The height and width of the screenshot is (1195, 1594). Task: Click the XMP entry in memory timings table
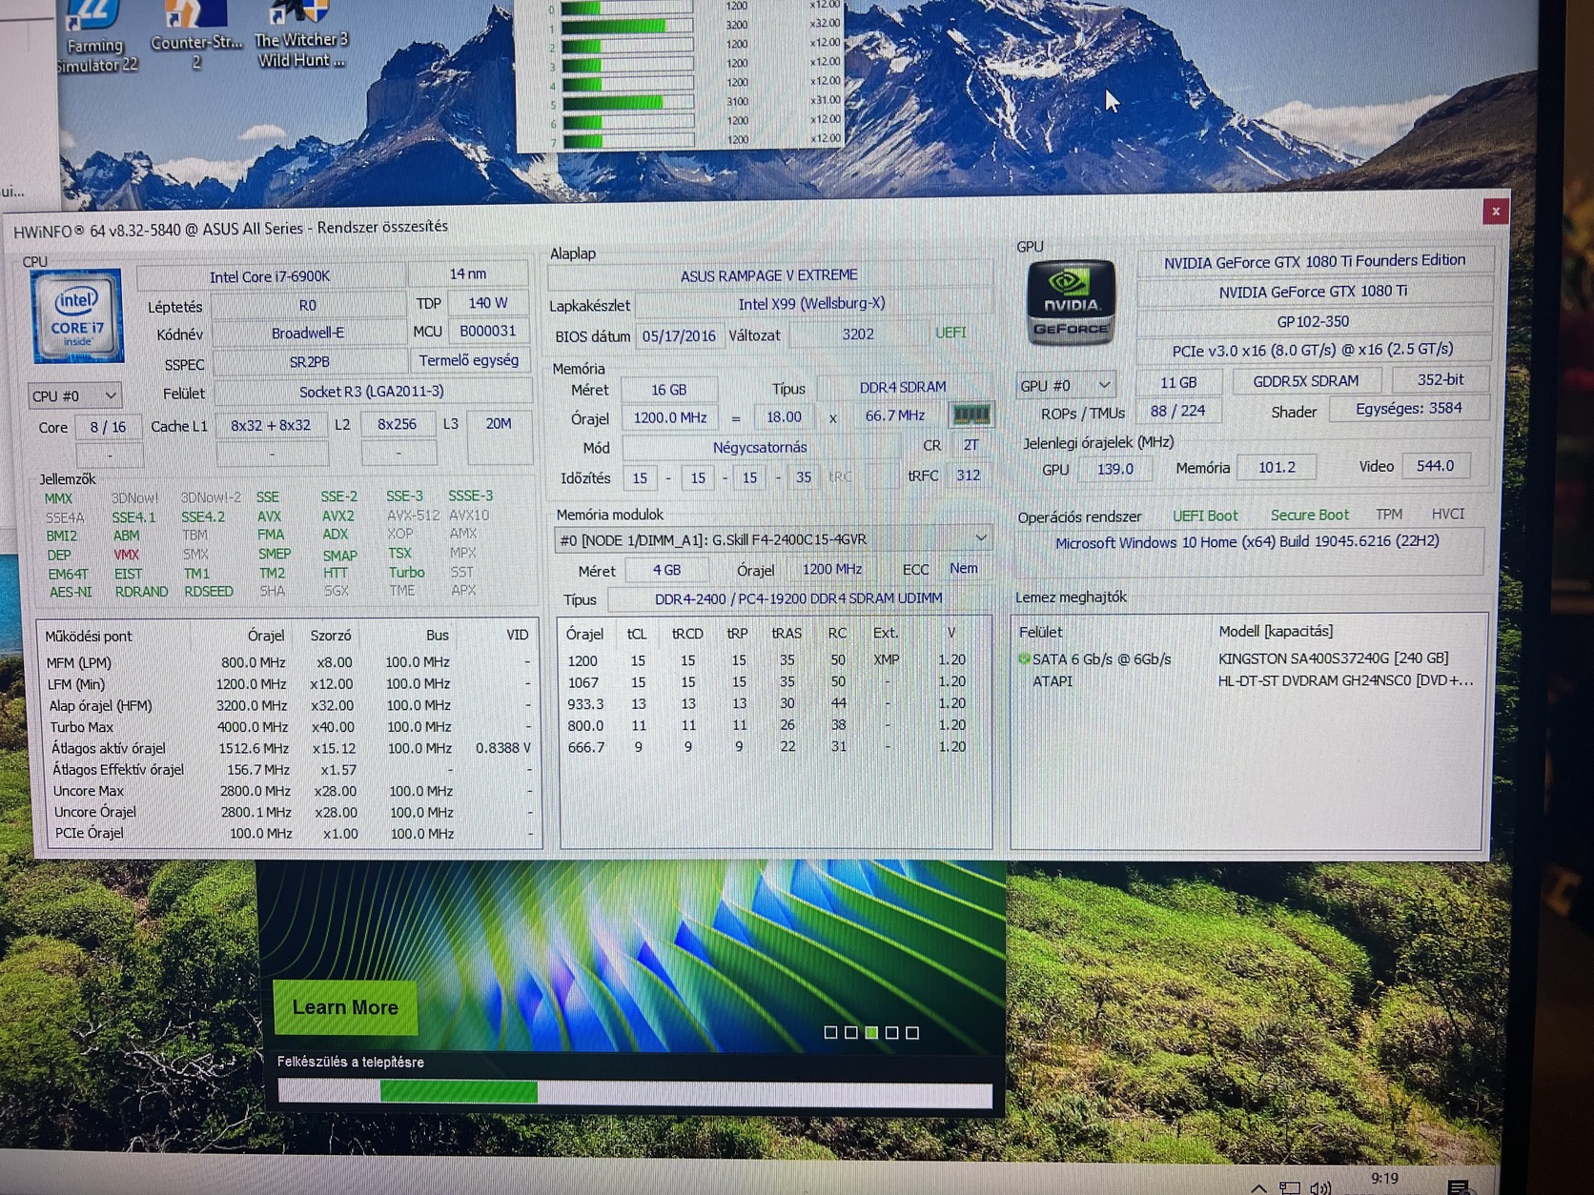(886, 659)
